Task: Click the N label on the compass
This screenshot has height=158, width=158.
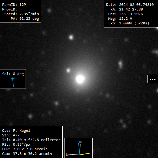Action: pos(81,142)
